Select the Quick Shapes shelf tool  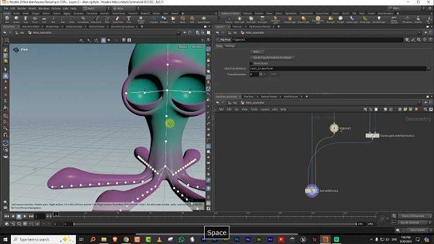(x=203, y=20)
